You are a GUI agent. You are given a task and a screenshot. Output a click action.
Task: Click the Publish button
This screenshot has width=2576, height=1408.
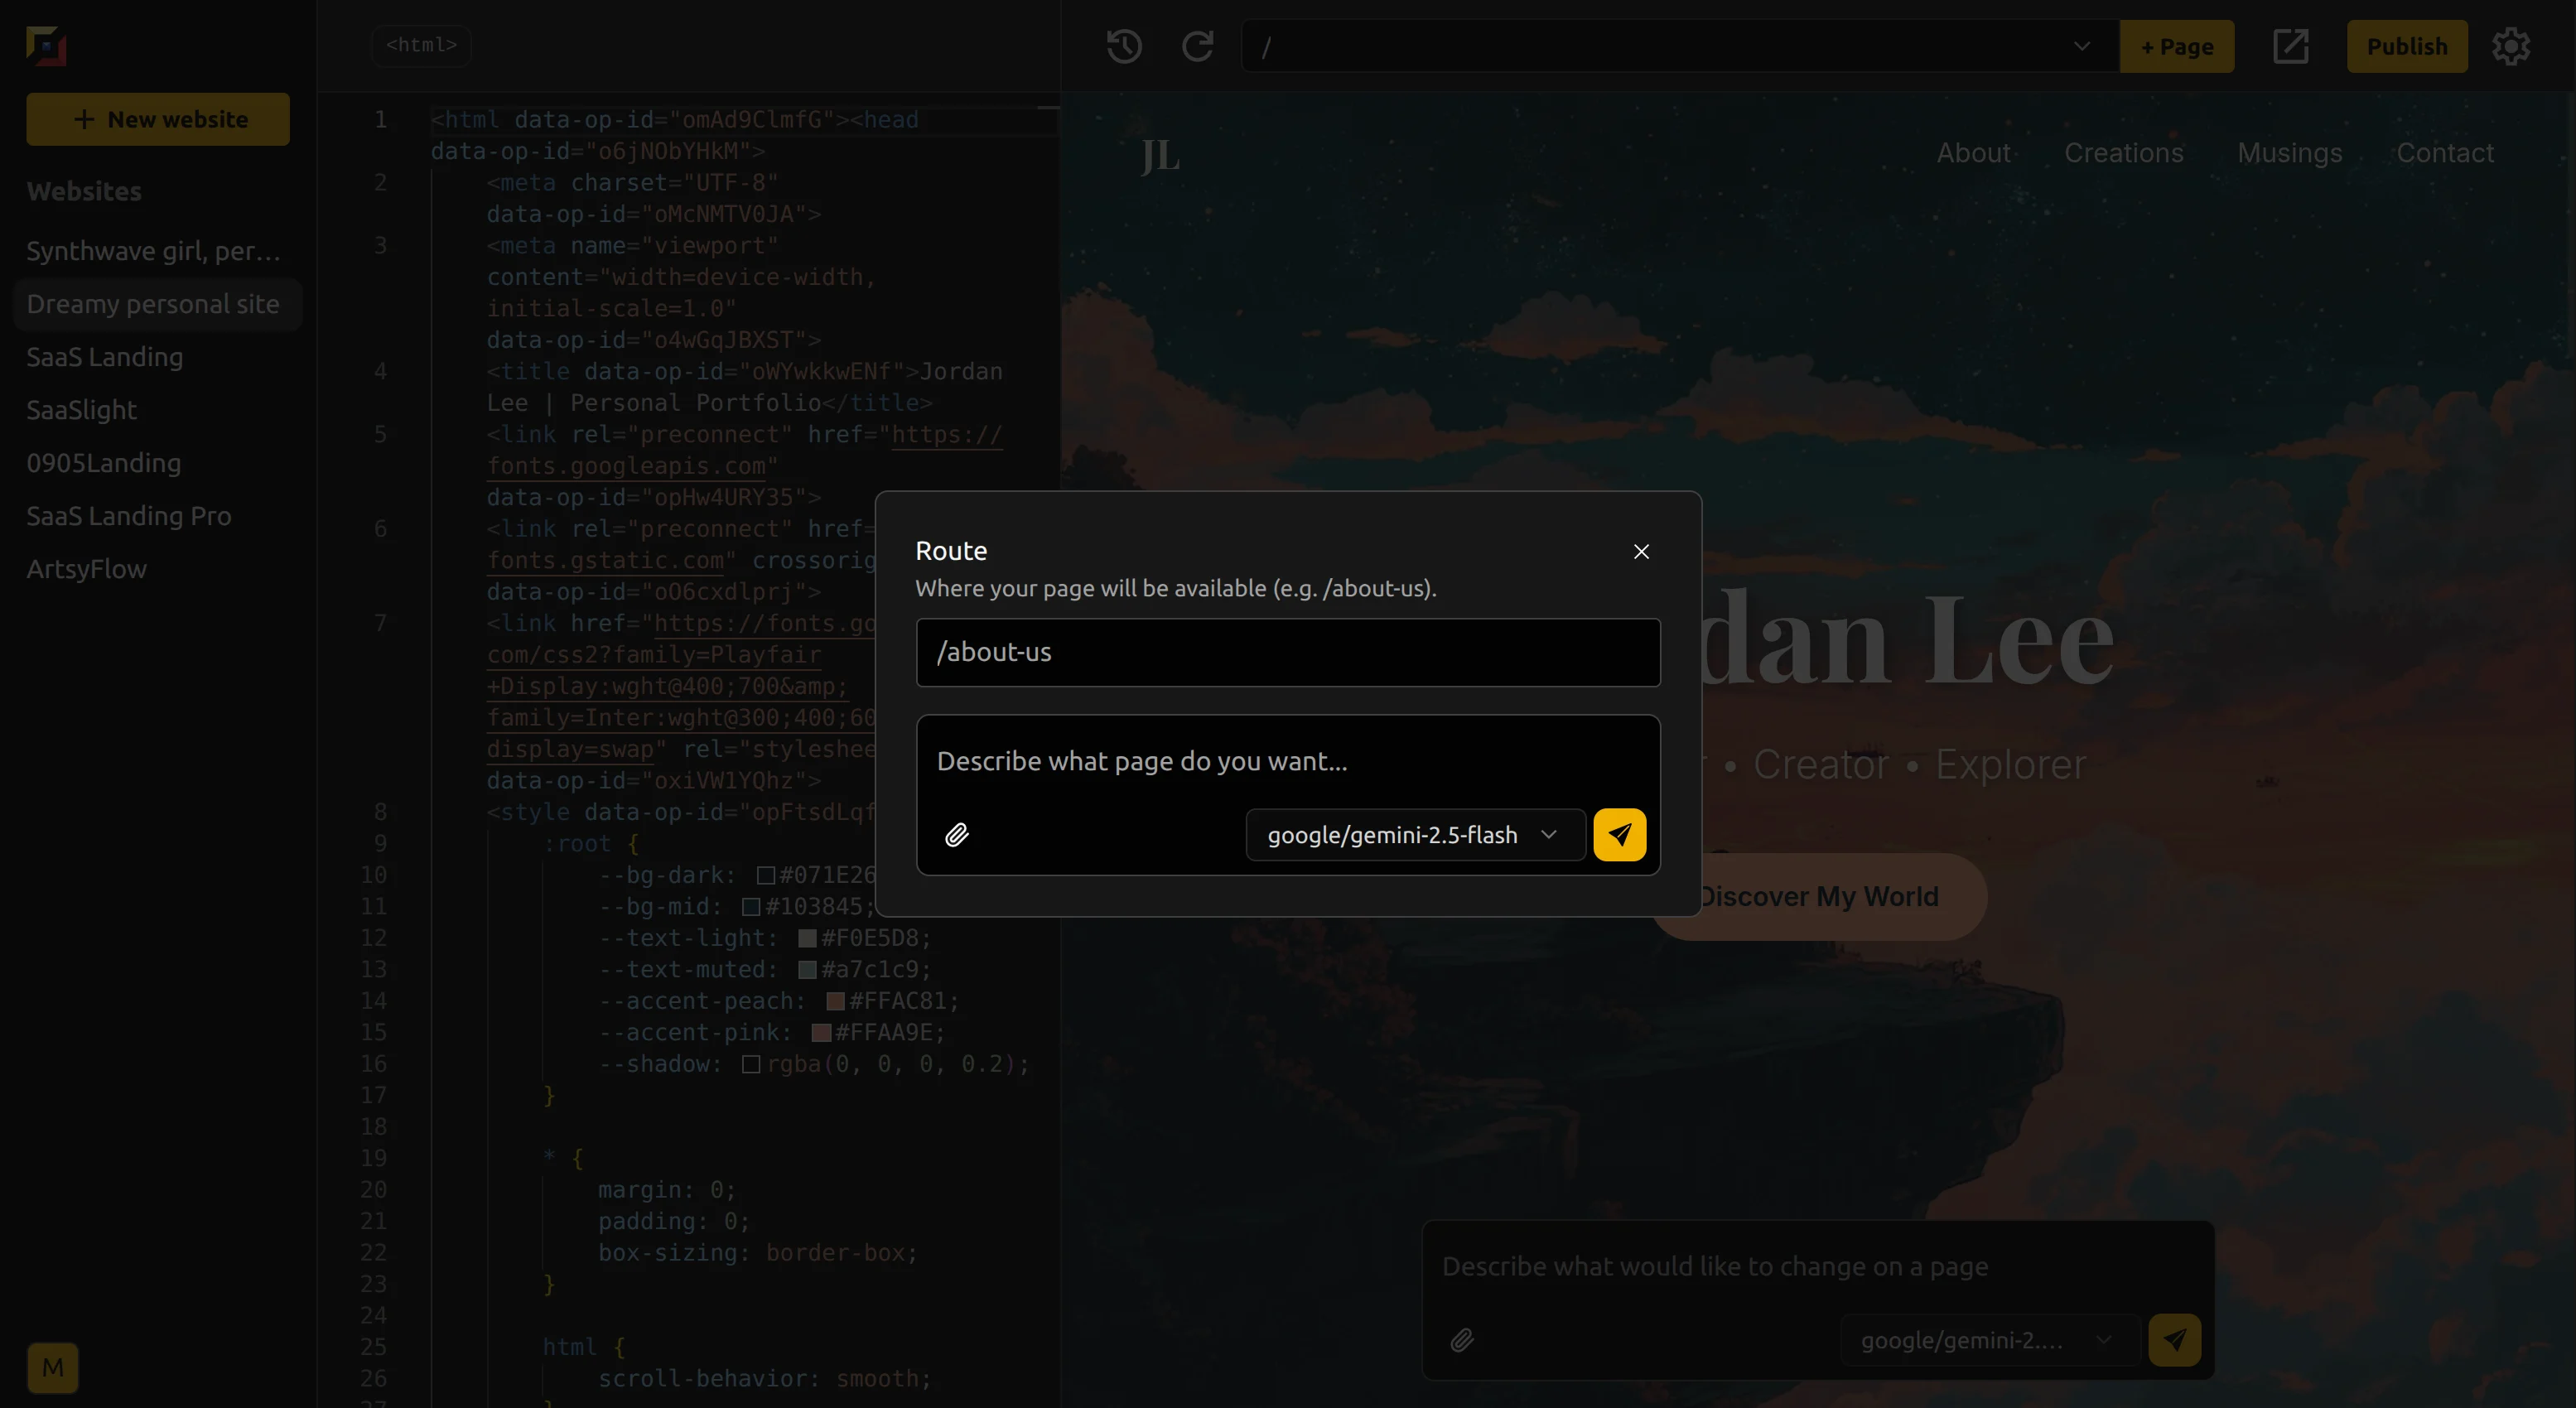click(2406, 46)
